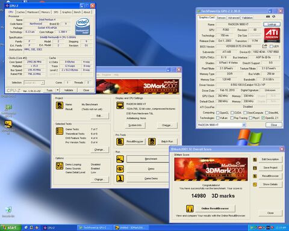Screen dimensions: 289x231
Task: Click the System Info button
Action: click(x=135, y=125)
